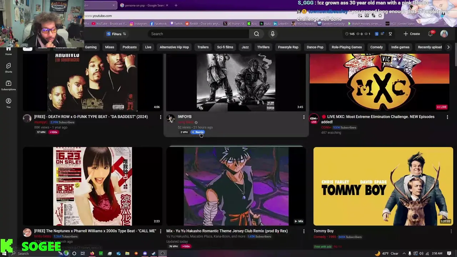The width and height of the screenshot is (457, 257).
Task: Click the YouTube search input field
Action: (x=199, y=34)
